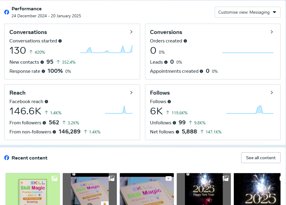Open the Skill Magic video post thumbnail
Image resolution: width=286 pixels, height=205 pixels.
pyautogui.click(x=147, y=189)
